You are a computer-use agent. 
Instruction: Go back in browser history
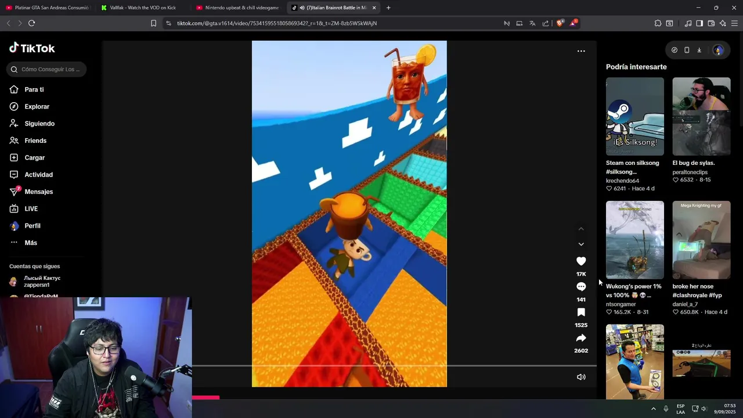click(x=8, y=23)
